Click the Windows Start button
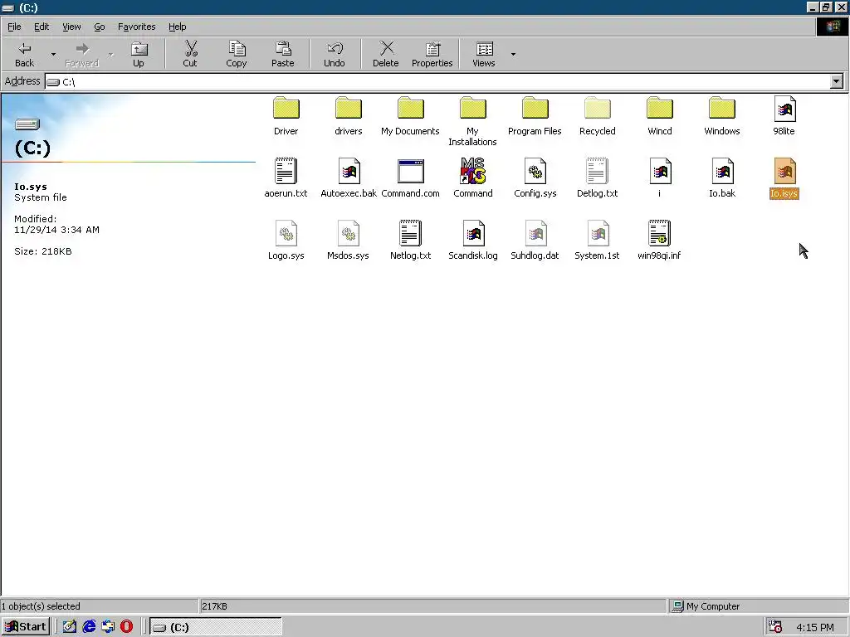This screenshot has height=637, width=850. click(x=26, y=627)
